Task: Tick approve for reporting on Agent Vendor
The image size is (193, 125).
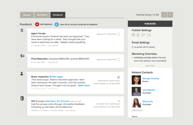Action: [x=119, y=34]
